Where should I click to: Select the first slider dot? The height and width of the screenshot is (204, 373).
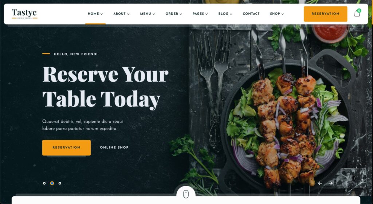point(44,183)
